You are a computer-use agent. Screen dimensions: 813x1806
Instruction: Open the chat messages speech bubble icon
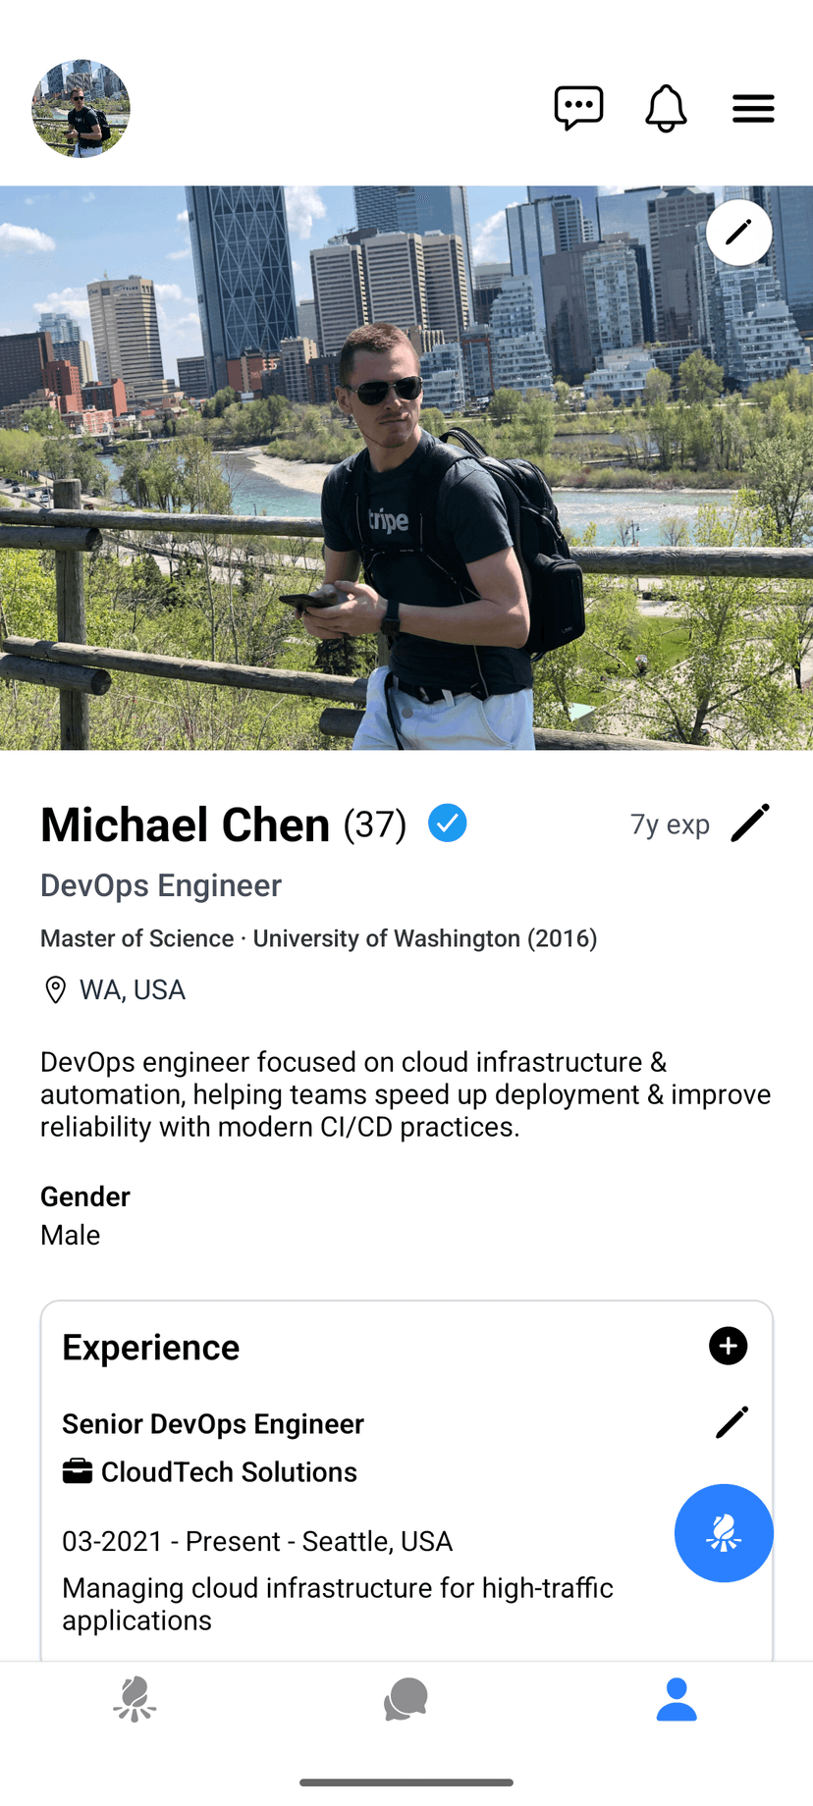point(578,108)
